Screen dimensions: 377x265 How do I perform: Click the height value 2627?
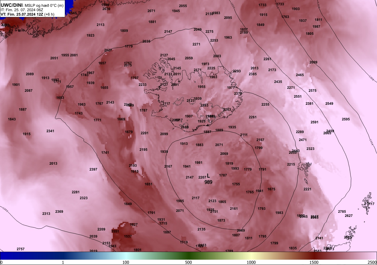[349, 216]
